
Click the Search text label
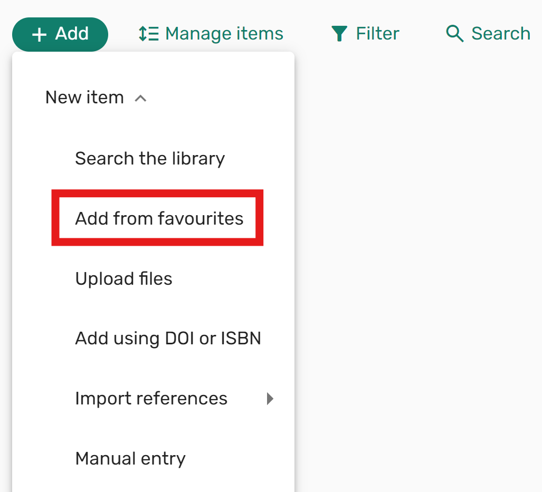tap(501, 34)
